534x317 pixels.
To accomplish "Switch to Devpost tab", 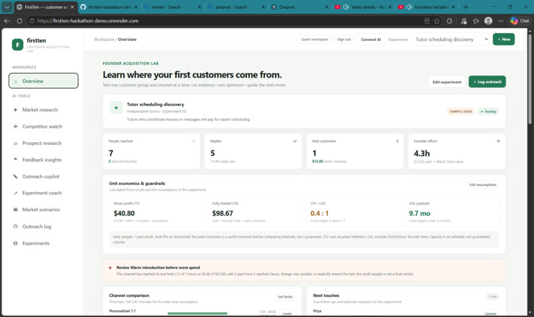I will 299,7.
